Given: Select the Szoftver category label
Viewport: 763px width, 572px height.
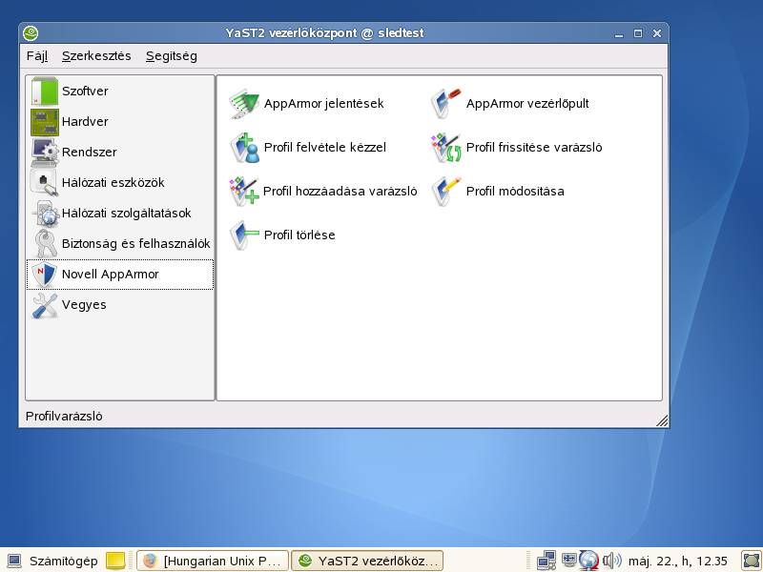Looking at the screenshot, I should [x=85, y=91].
